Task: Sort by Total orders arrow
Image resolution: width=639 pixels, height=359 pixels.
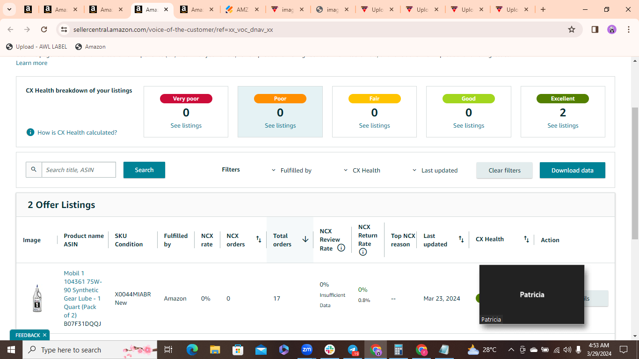Action: [305, 239]
